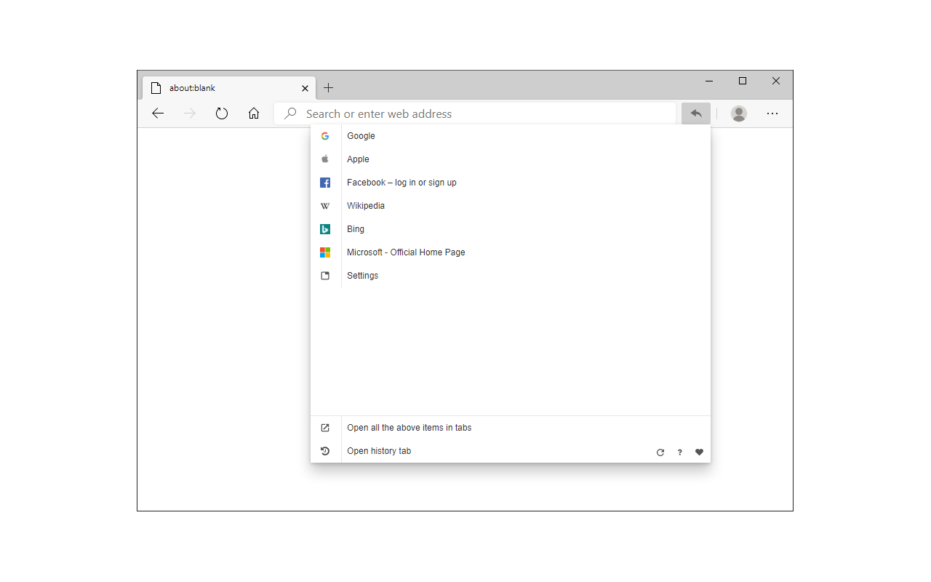
Task: Click the history clock icon
Action: pyautogui.click(x=325, y=451)
